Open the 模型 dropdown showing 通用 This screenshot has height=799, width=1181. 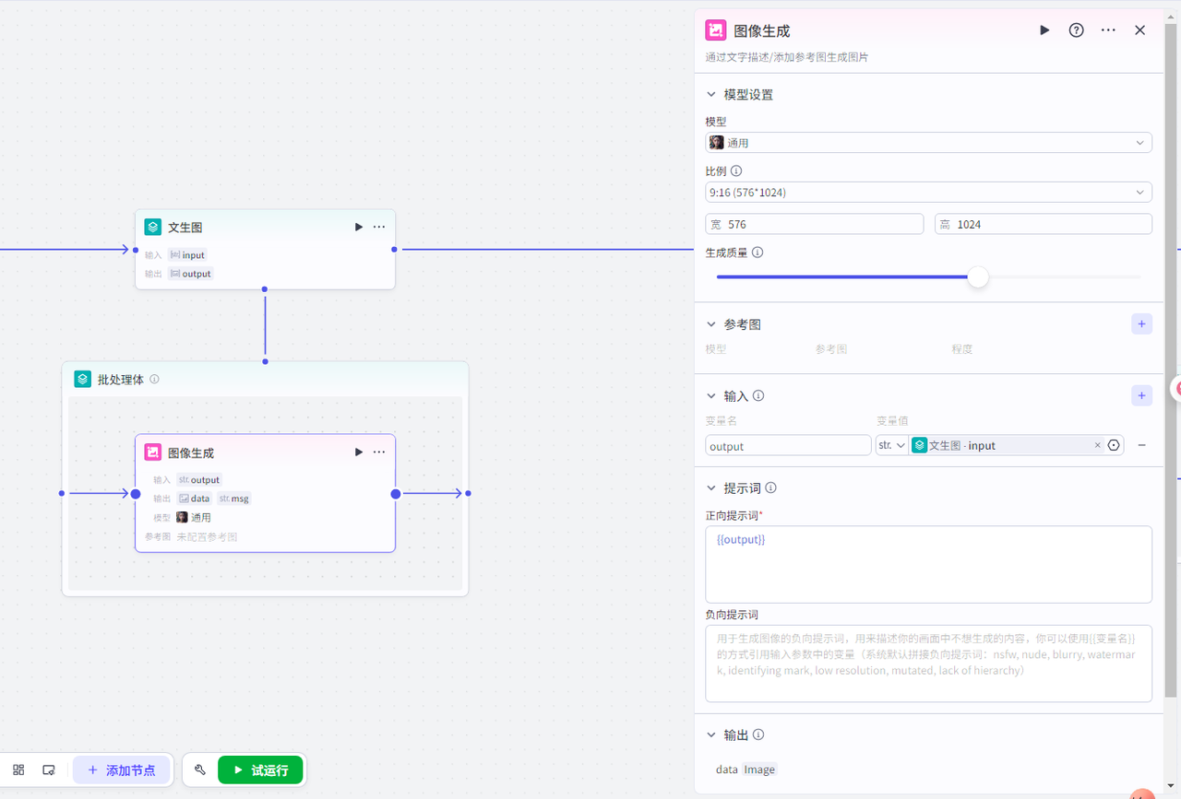pyautogui.click(x=928, y=143)
